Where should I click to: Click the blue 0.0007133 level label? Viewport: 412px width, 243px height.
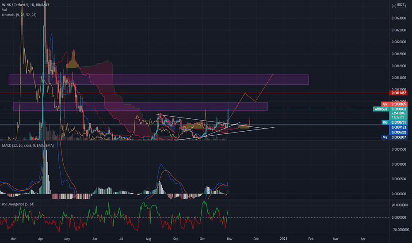point(399,127)
